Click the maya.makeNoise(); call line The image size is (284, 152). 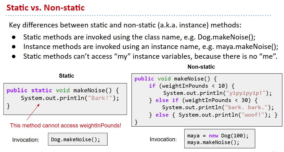(213, 142)
